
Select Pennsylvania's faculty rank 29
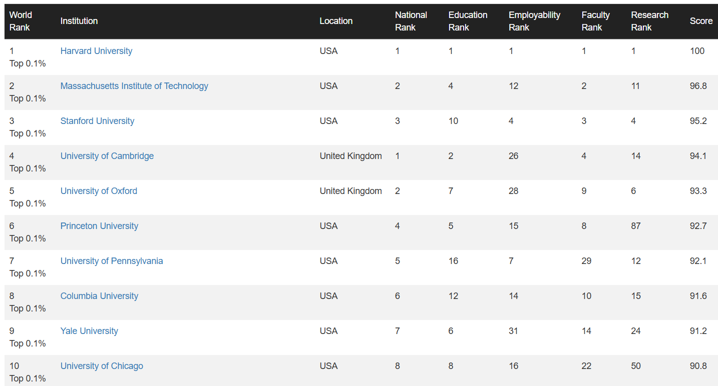(x=586, y=261)
